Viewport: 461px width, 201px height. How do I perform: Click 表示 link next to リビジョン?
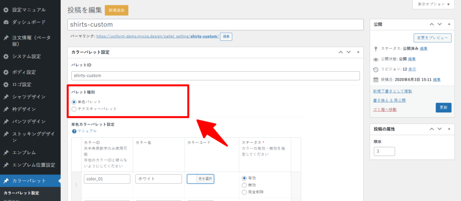412,69
